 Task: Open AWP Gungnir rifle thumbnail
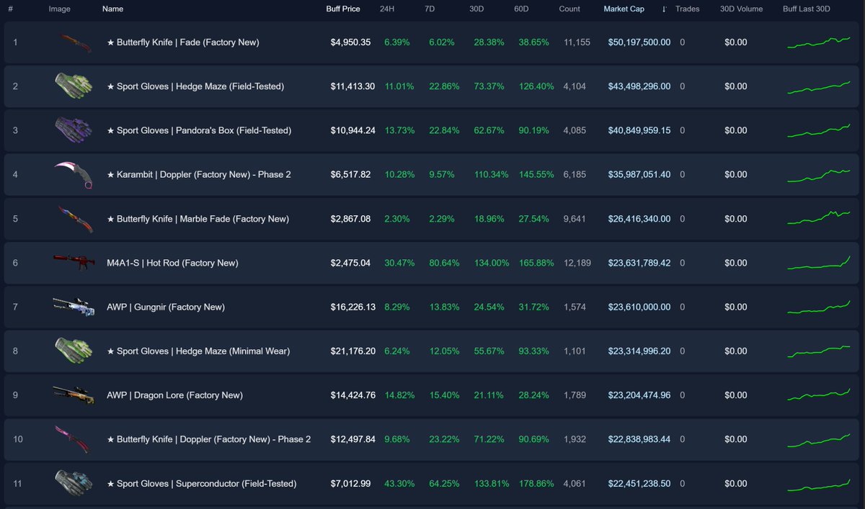coord(73,307)
